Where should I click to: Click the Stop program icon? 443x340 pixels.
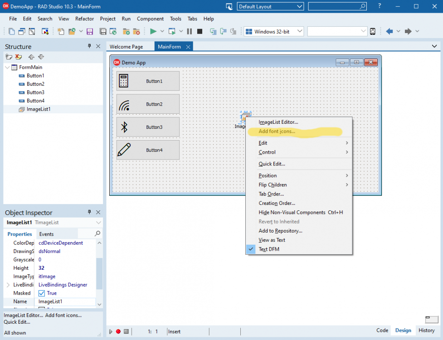coord(200,31)
